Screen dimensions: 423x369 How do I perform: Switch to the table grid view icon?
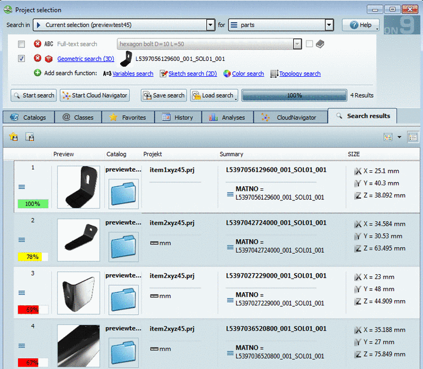click(x=388, y=137)
